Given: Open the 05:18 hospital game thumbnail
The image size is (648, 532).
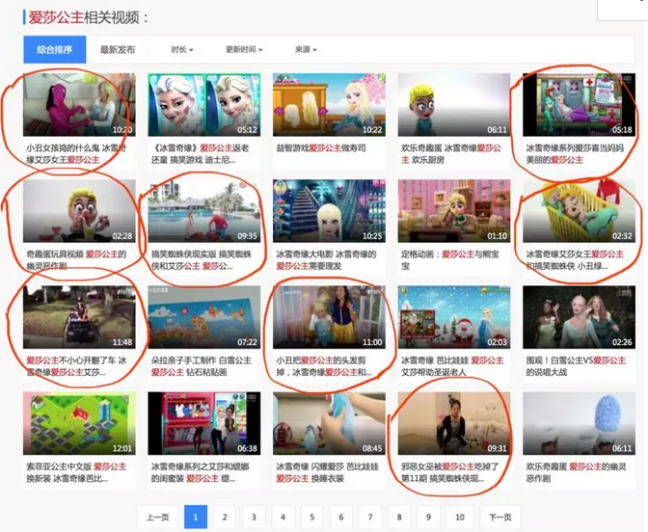Looking at the screenshot, I should [579, 104].
